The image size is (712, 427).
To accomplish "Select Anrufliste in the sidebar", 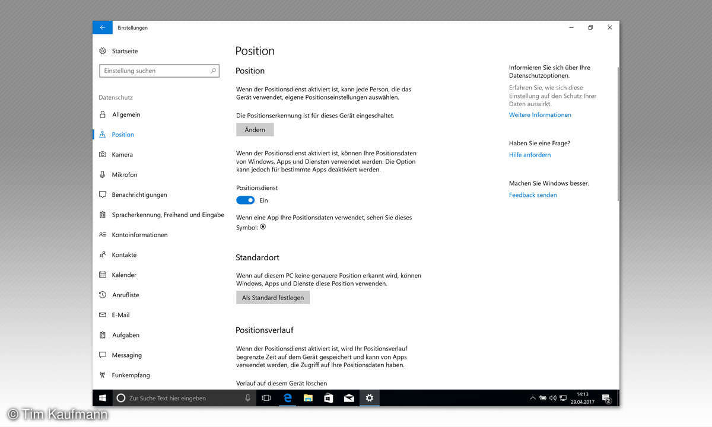I will pos(126,295).
